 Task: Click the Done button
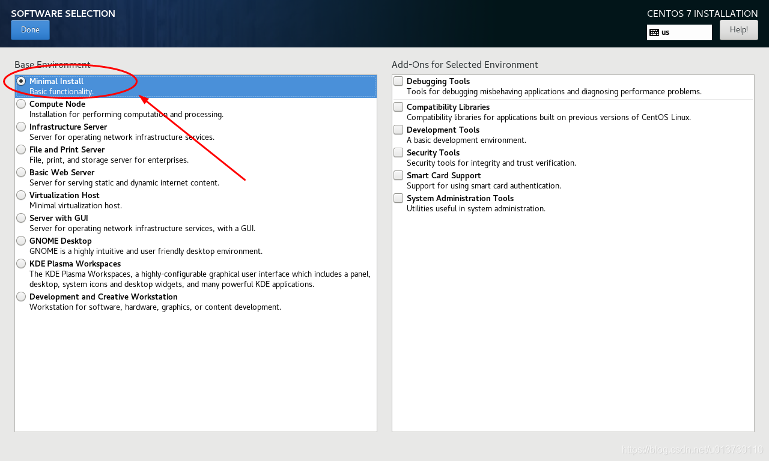30,30
